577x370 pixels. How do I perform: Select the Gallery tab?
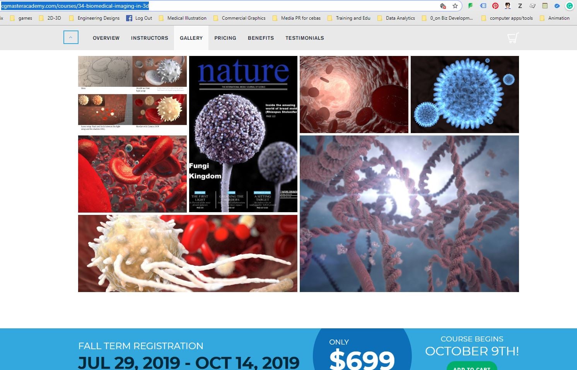(191, 38)
